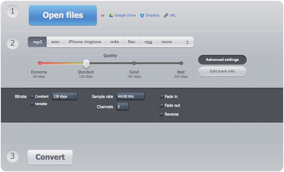Open Edit track info
Screen dimensions: 284x172
point(222,71)
